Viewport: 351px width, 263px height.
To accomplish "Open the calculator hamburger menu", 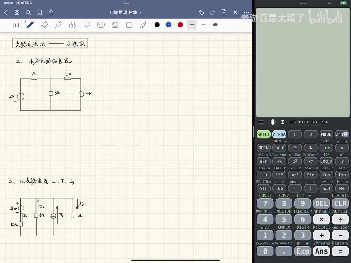I will [x=261, y=122].
